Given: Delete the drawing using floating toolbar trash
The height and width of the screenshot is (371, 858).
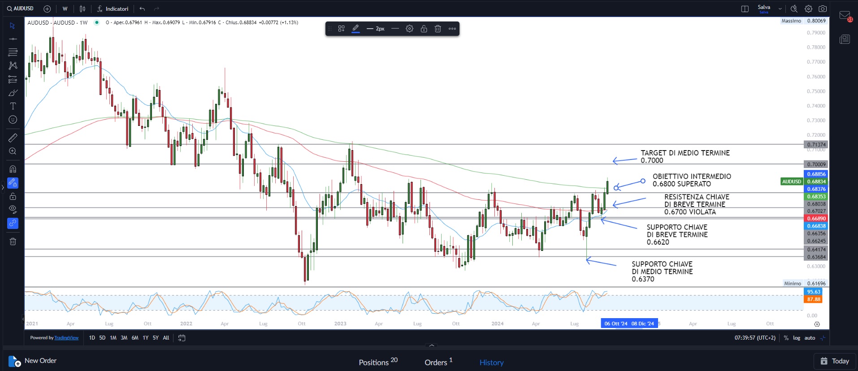Looking at the screenshot, I should click(438, 29).
